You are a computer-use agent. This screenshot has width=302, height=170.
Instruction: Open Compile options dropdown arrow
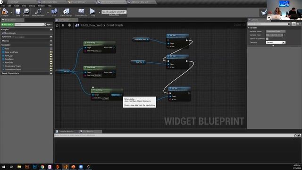(11, 13)
